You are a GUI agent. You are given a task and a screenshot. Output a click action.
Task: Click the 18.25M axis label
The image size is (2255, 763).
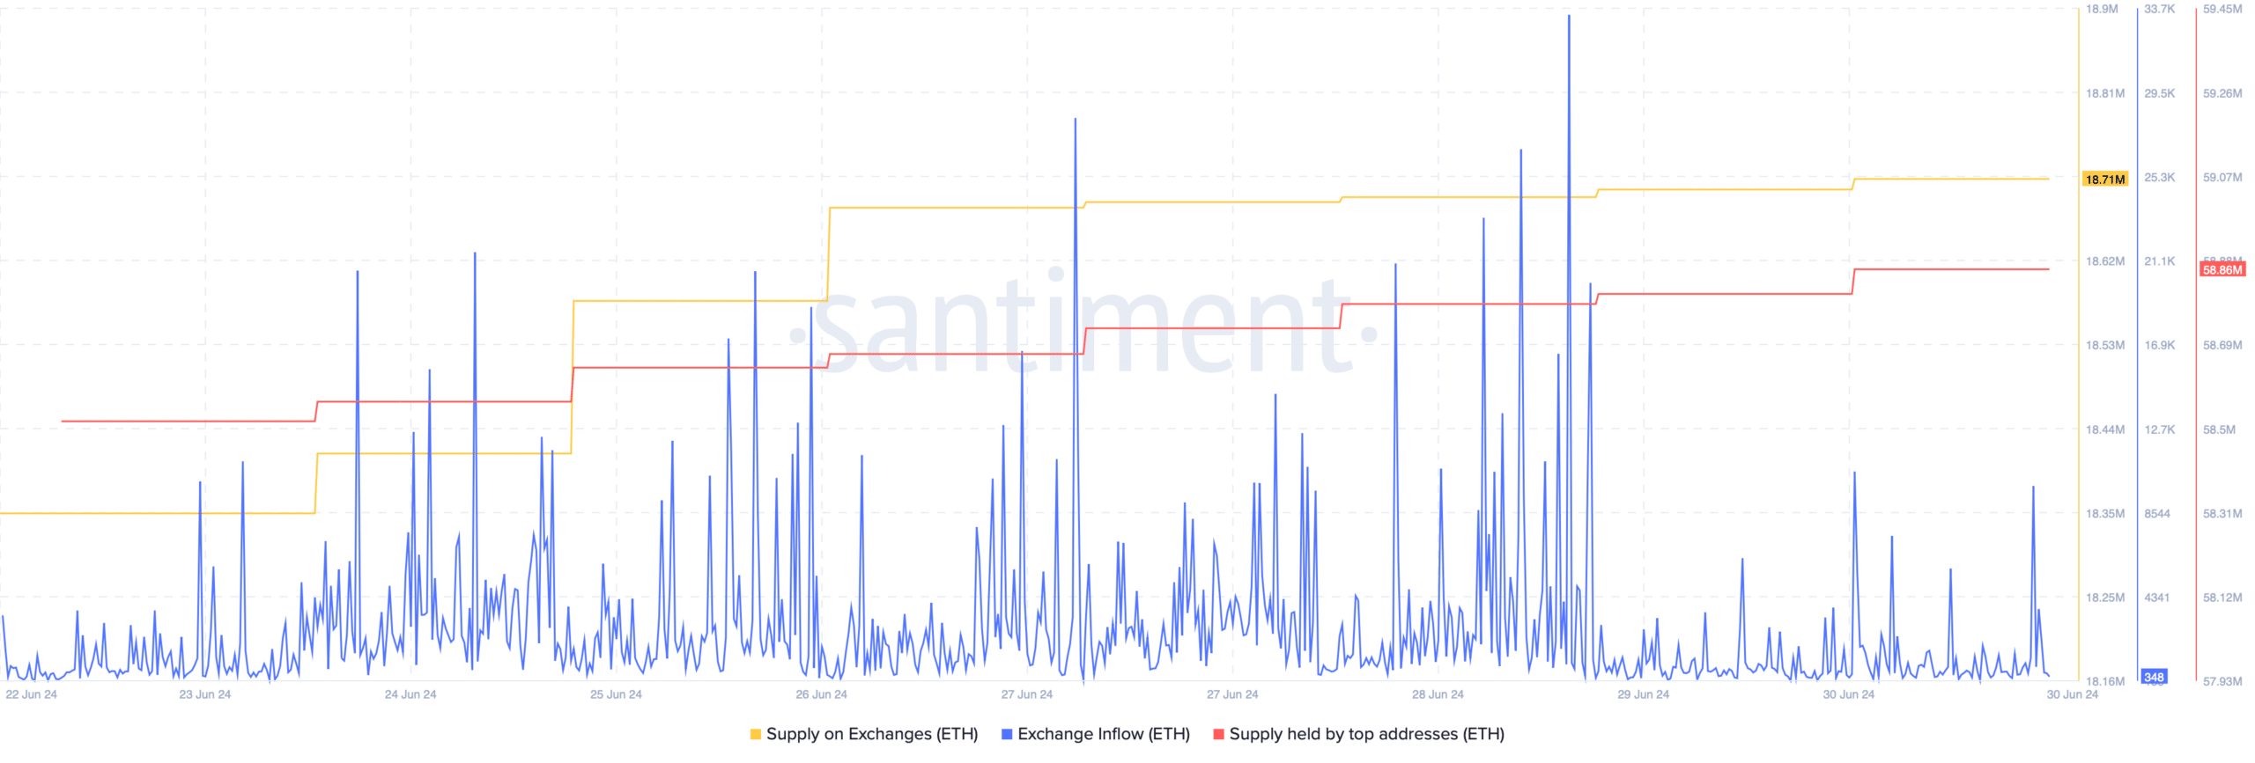pyautogui.click(x=2105, y=598)
